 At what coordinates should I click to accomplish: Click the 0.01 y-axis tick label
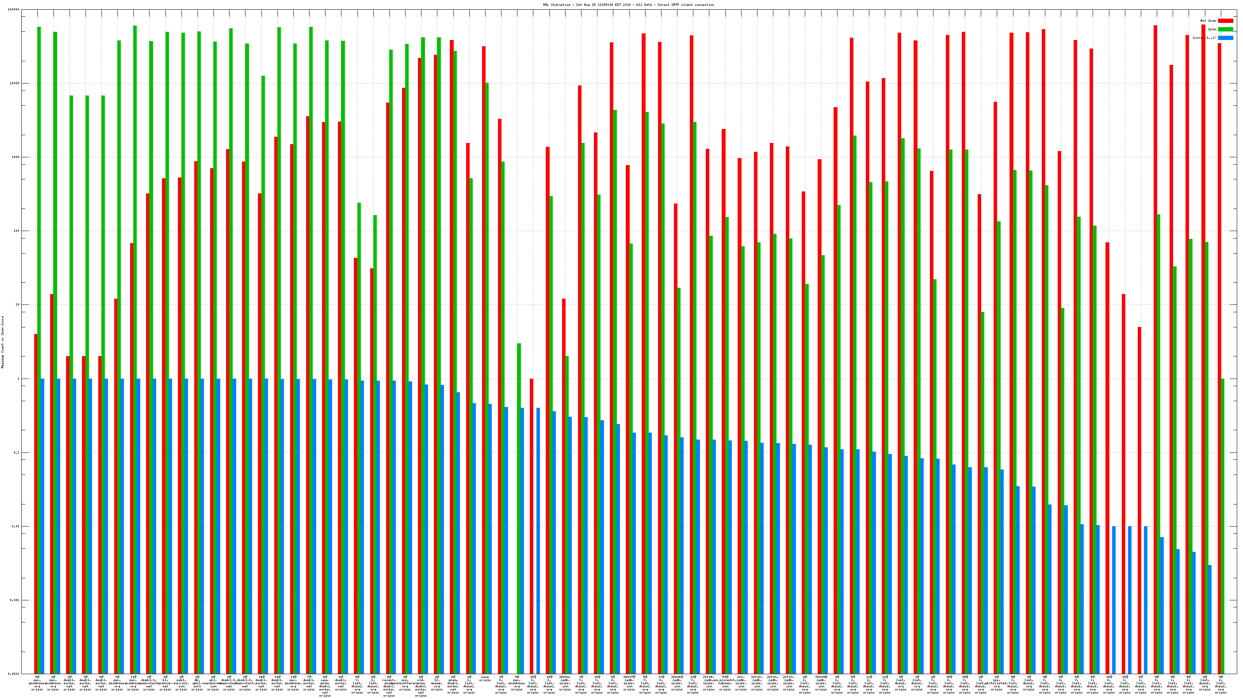point(16,526)
